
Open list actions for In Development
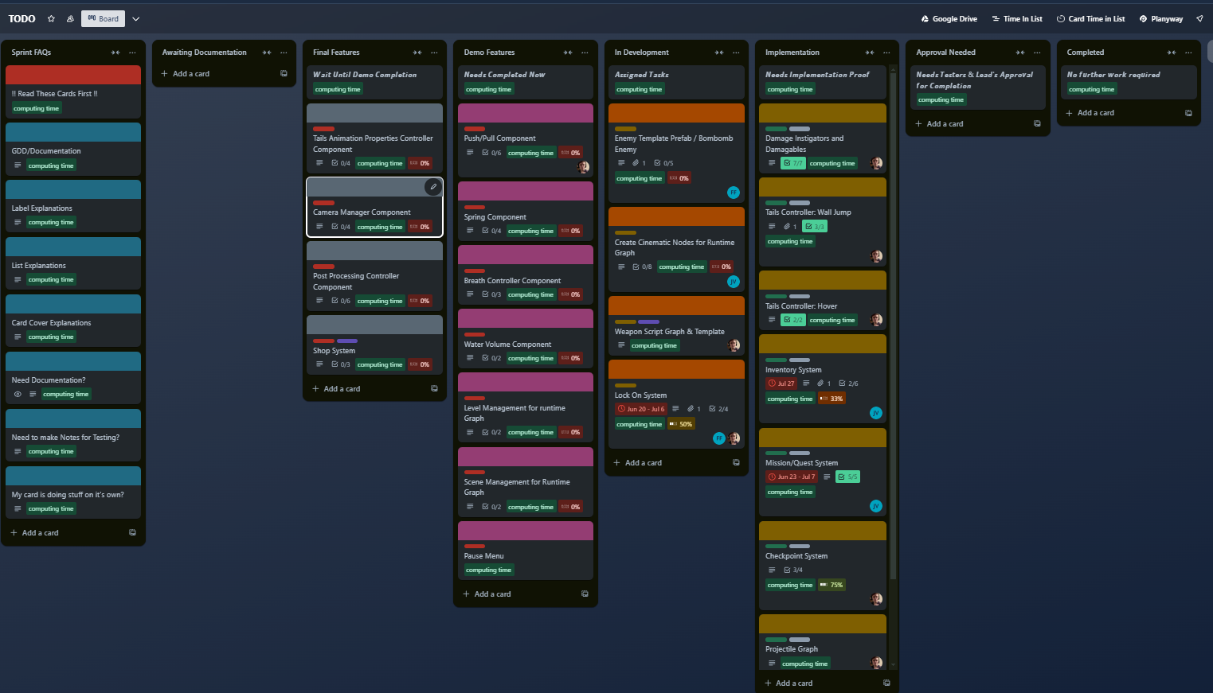pos(736,53)
